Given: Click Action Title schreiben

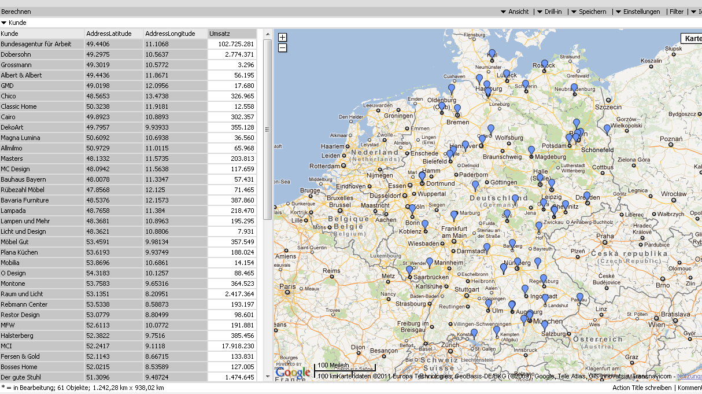Looking at the screenshot, I should 642,388.
